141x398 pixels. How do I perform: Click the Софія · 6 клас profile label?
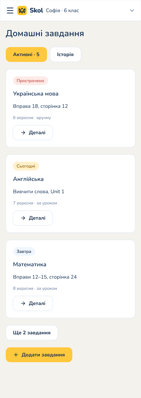63,10
